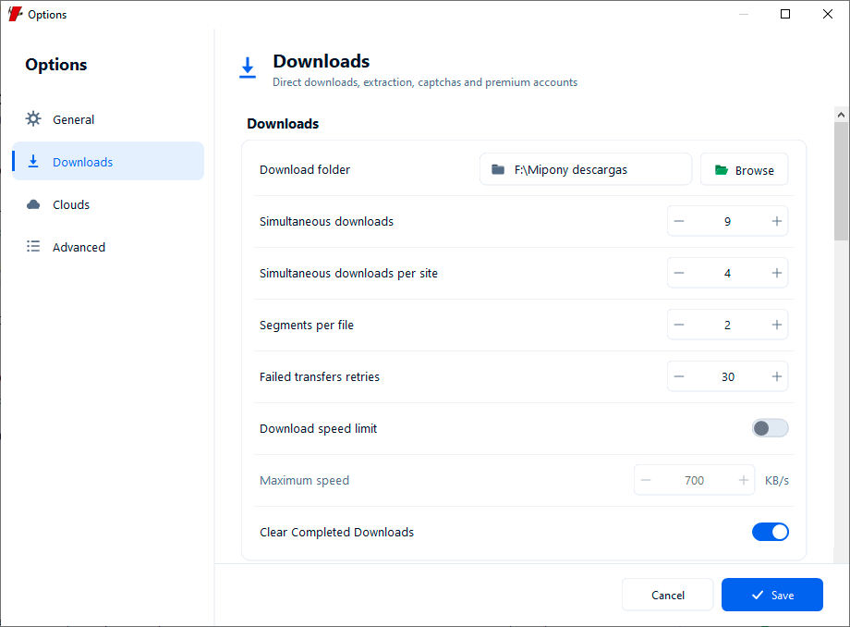Increase Failed transfers retries
This screenshot has width=850, height=627.
tap(777, 376)
